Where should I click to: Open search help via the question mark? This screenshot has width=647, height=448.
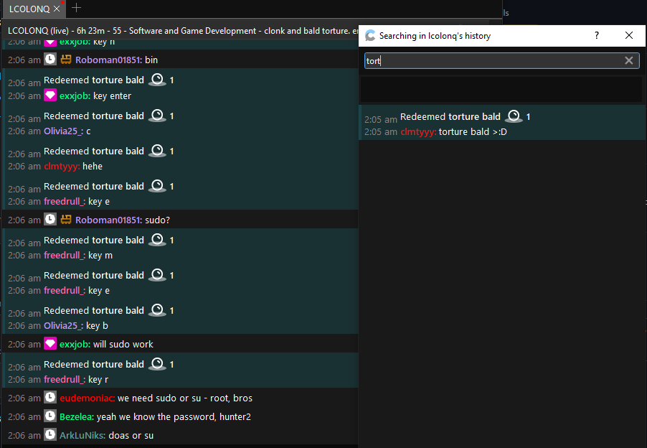[596, 35]
